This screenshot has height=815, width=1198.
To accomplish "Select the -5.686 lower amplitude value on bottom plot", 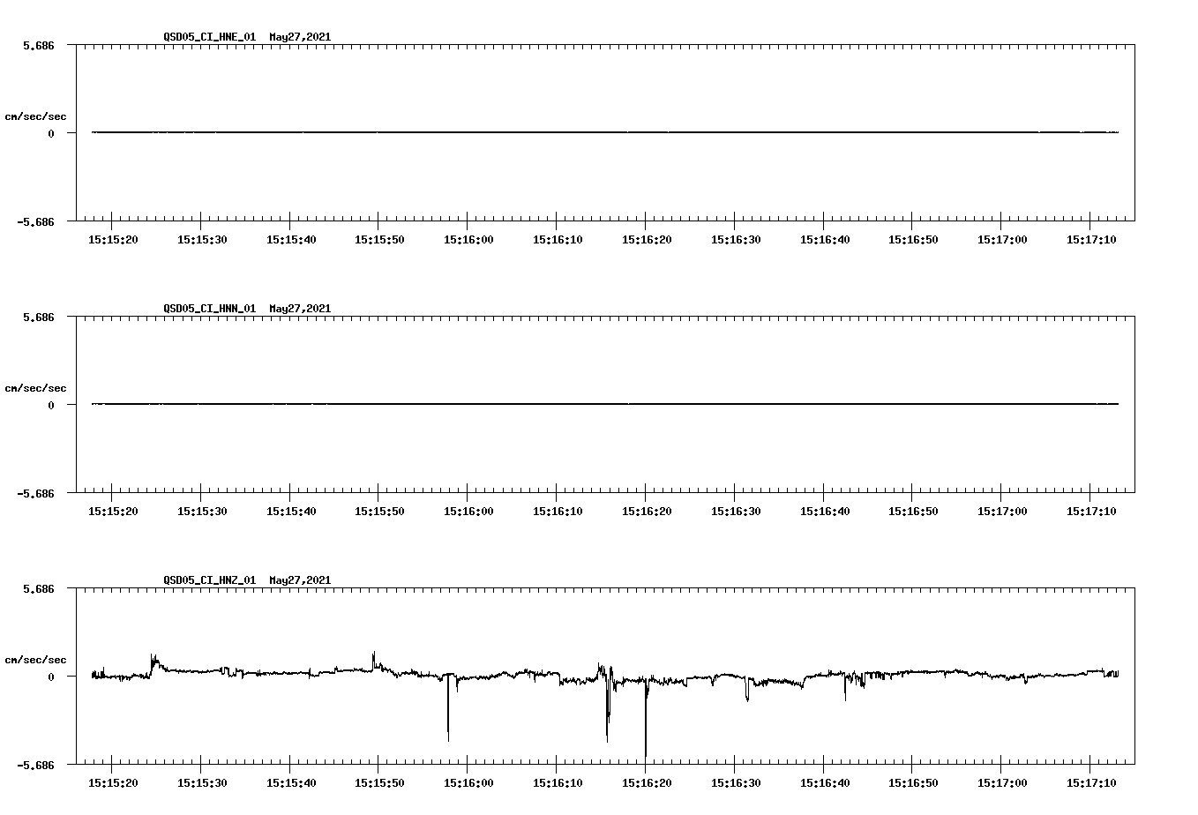I will (38, 766).
